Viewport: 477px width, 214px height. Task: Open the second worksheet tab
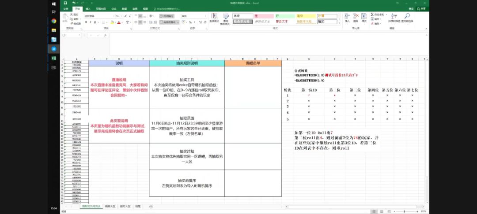[x=110, y=206]
